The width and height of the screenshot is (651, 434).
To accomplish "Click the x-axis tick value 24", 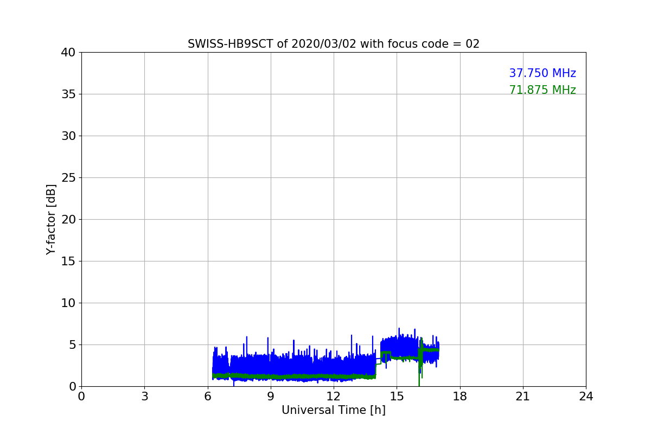I will point(586,397).
